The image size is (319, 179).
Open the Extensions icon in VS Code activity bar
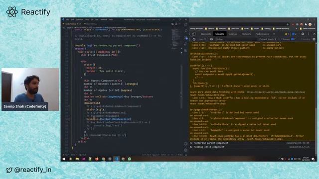coord(186,50)
